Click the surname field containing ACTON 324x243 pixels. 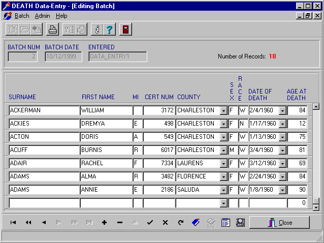44,137
